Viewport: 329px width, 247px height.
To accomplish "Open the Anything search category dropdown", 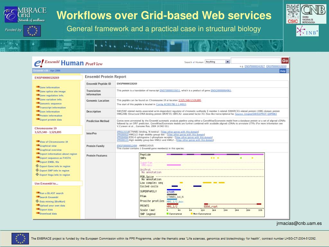I will (218, 62).
